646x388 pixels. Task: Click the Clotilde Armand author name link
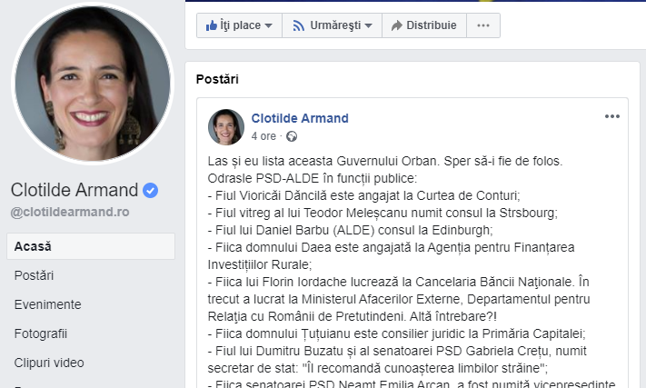[300, 118]
